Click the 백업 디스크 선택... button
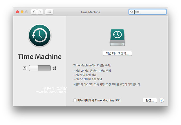 [117, 53]
